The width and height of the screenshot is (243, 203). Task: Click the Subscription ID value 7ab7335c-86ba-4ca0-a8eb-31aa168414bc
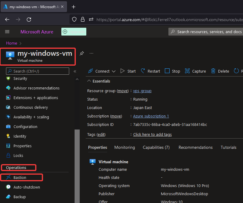170,124
